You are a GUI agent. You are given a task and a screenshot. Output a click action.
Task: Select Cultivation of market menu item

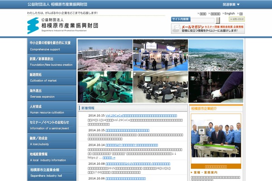[52, 77]
